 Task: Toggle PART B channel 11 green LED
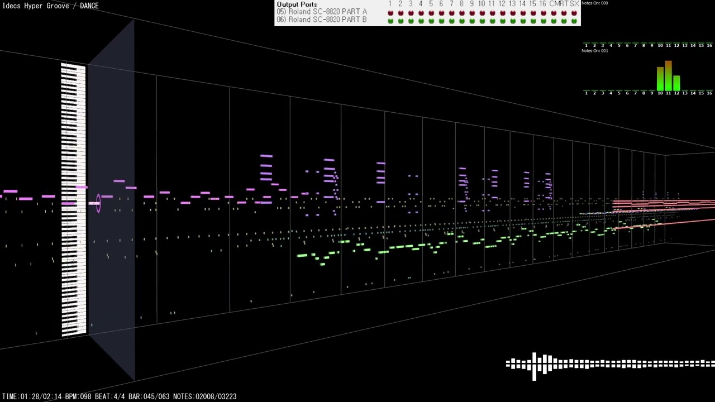[492, 21]
